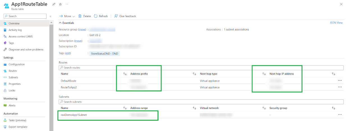Delete the route table
Image resolution: width=347 pixels, height=131 pixels.
pos(84,16)
